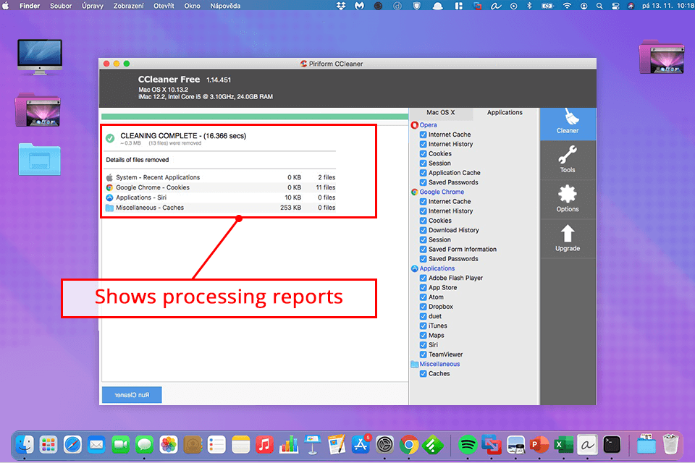Click the Applications category icon in the list
695x463 pixels.
415,268
